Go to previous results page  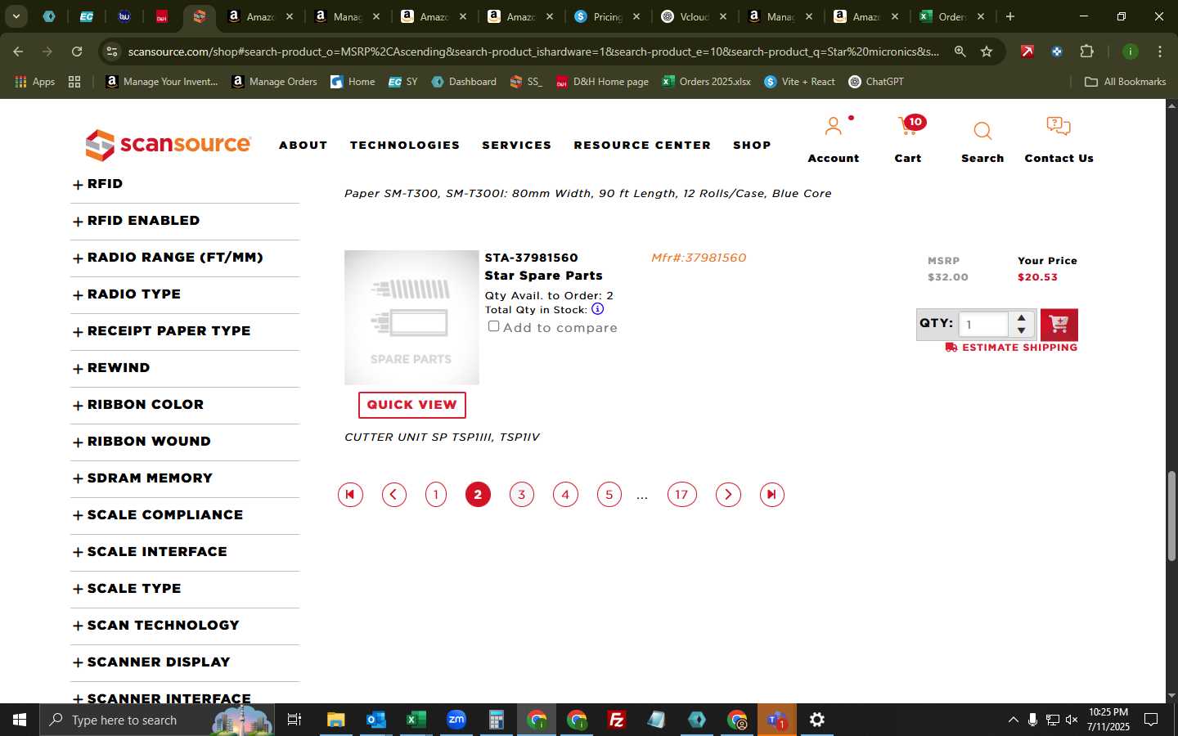[x=394, y=494]
